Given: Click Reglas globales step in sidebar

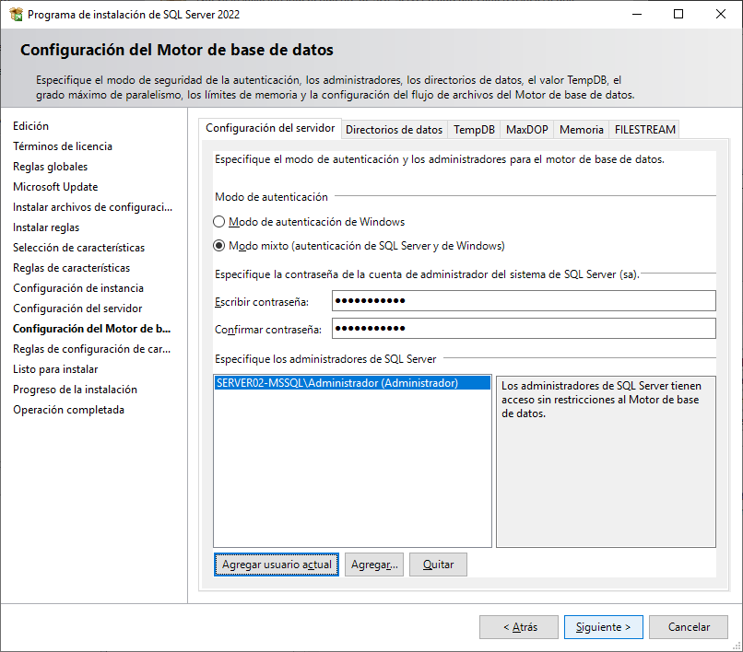Looking at the screenshot, I should [50, 167].
